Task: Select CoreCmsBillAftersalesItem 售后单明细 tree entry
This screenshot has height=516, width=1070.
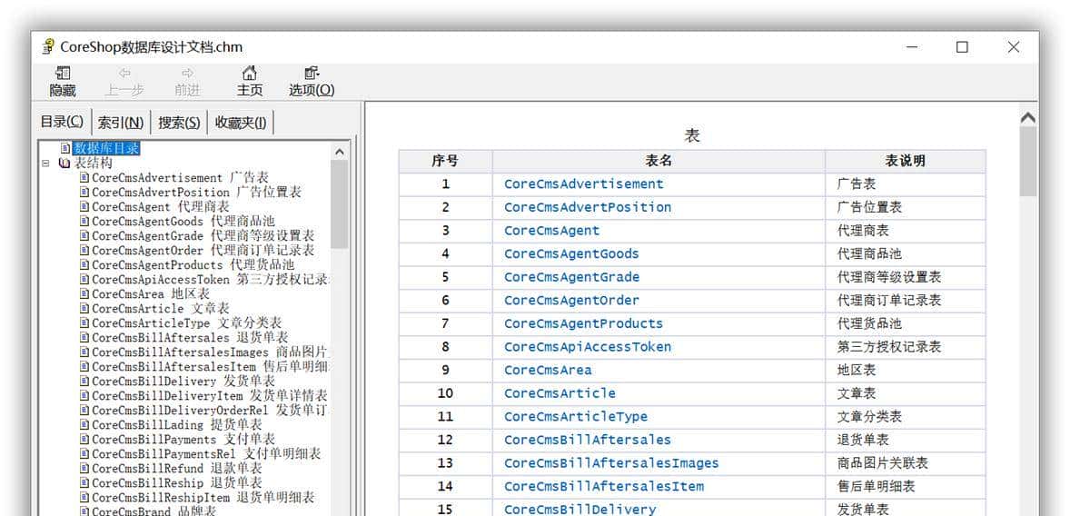Action: point(211,366)
